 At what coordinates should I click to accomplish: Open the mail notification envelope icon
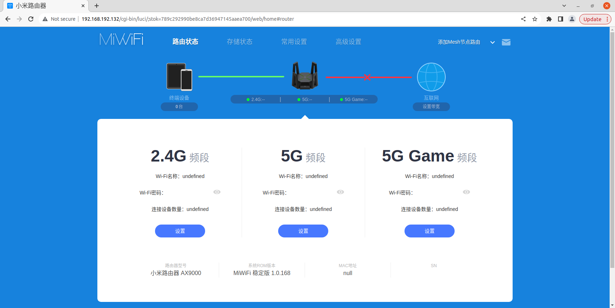pyautogui.click(x=506, y=42)
